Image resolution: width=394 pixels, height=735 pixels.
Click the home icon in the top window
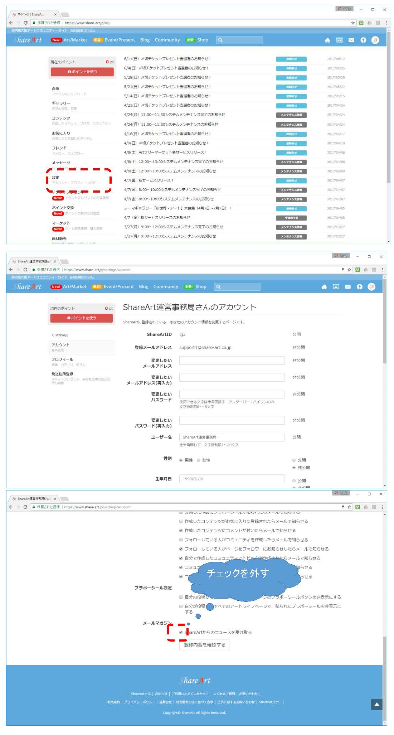click(327, 40)
